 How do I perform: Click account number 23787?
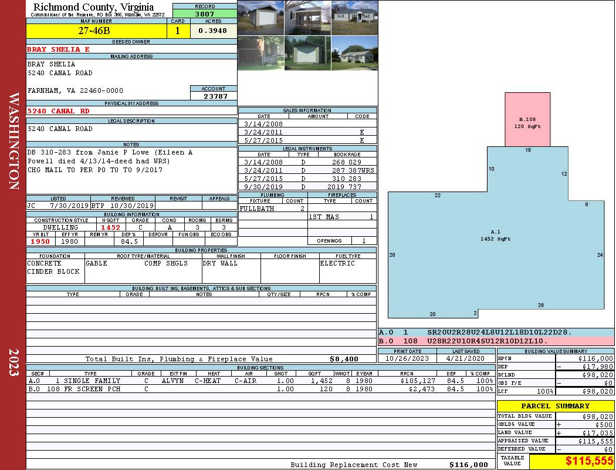point(215,96)
